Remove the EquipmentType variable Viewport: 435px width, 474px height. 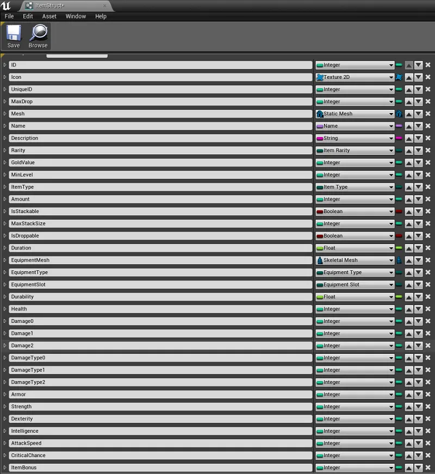click(428, 272)
